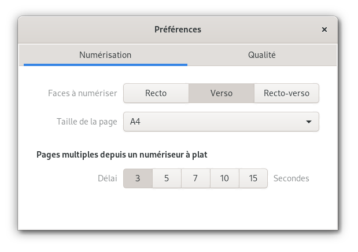Open the Qualité tab
Screen dimensions: 358x252
[261, 56]
